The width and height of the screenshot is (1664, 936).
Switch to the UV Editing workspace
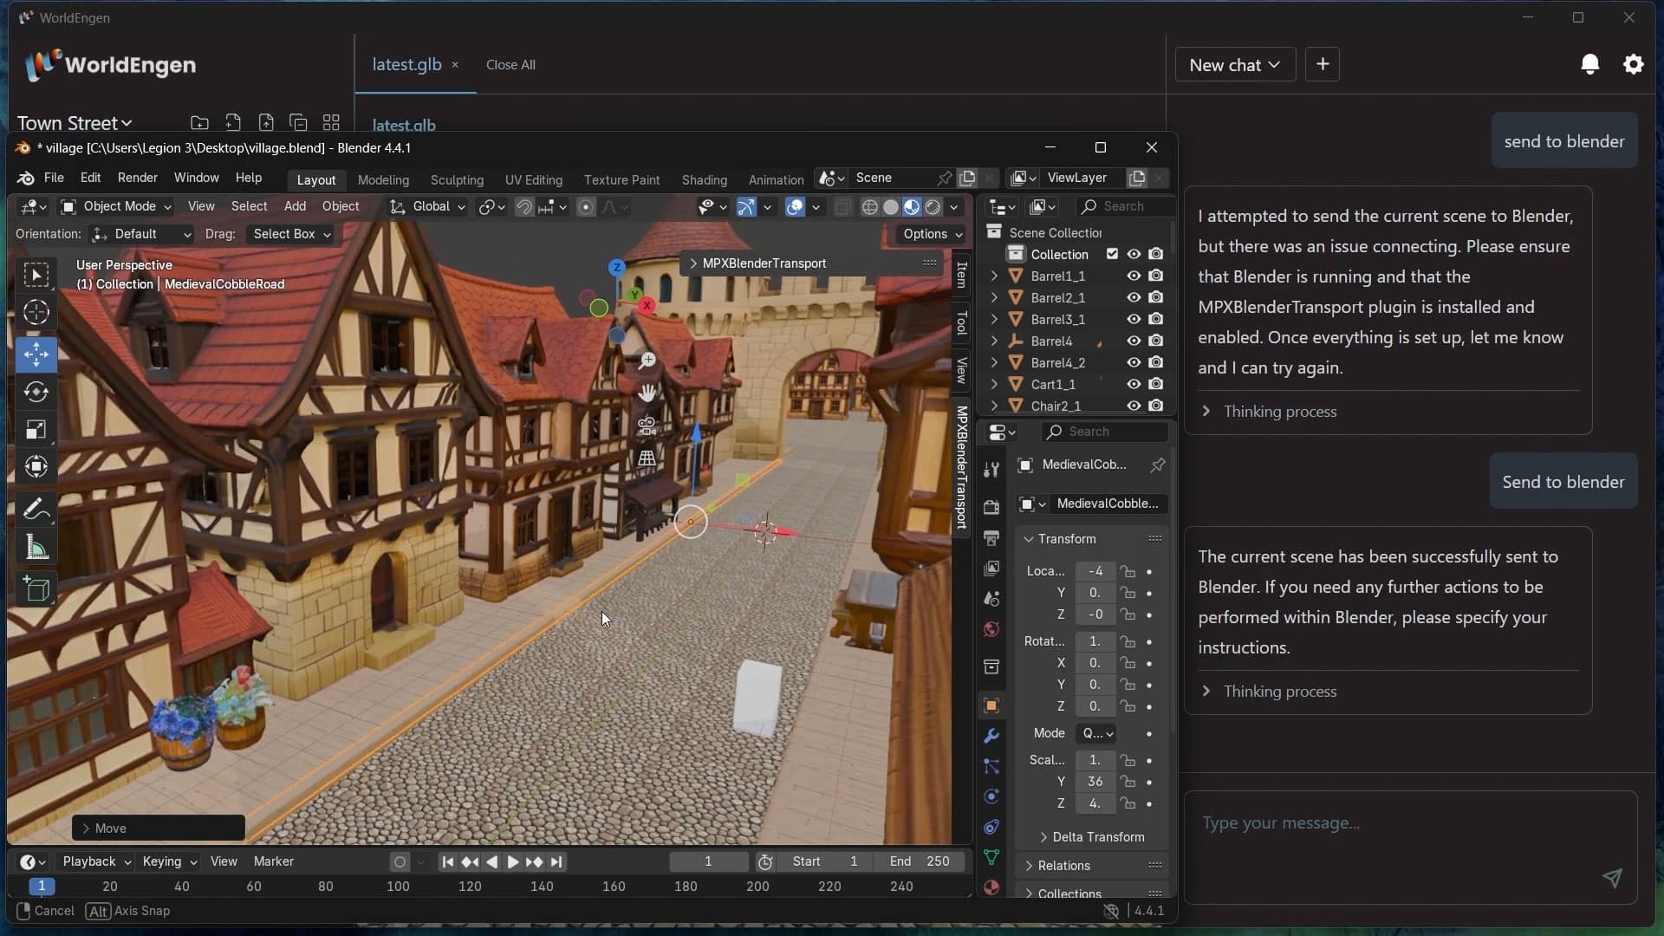[534, 179]
